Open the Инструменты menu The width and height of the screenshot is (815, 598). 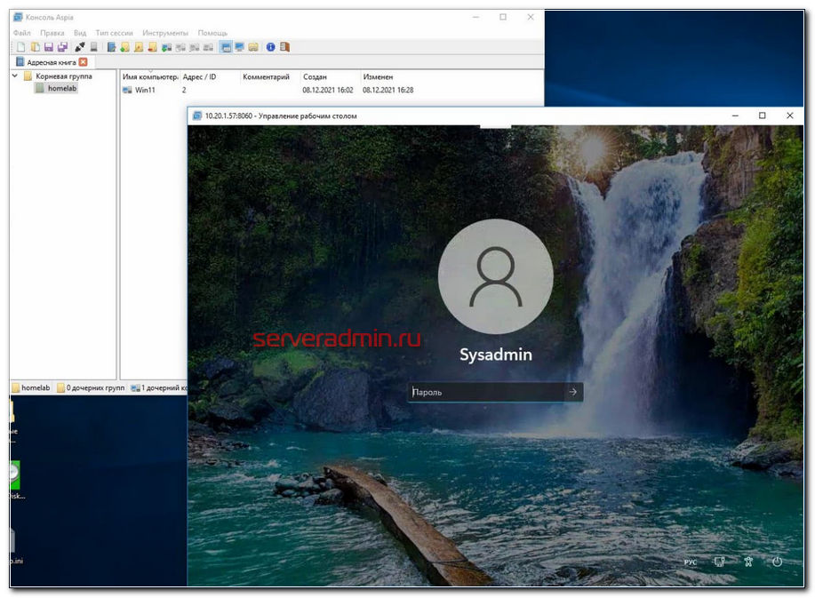(x=164, y=33)
